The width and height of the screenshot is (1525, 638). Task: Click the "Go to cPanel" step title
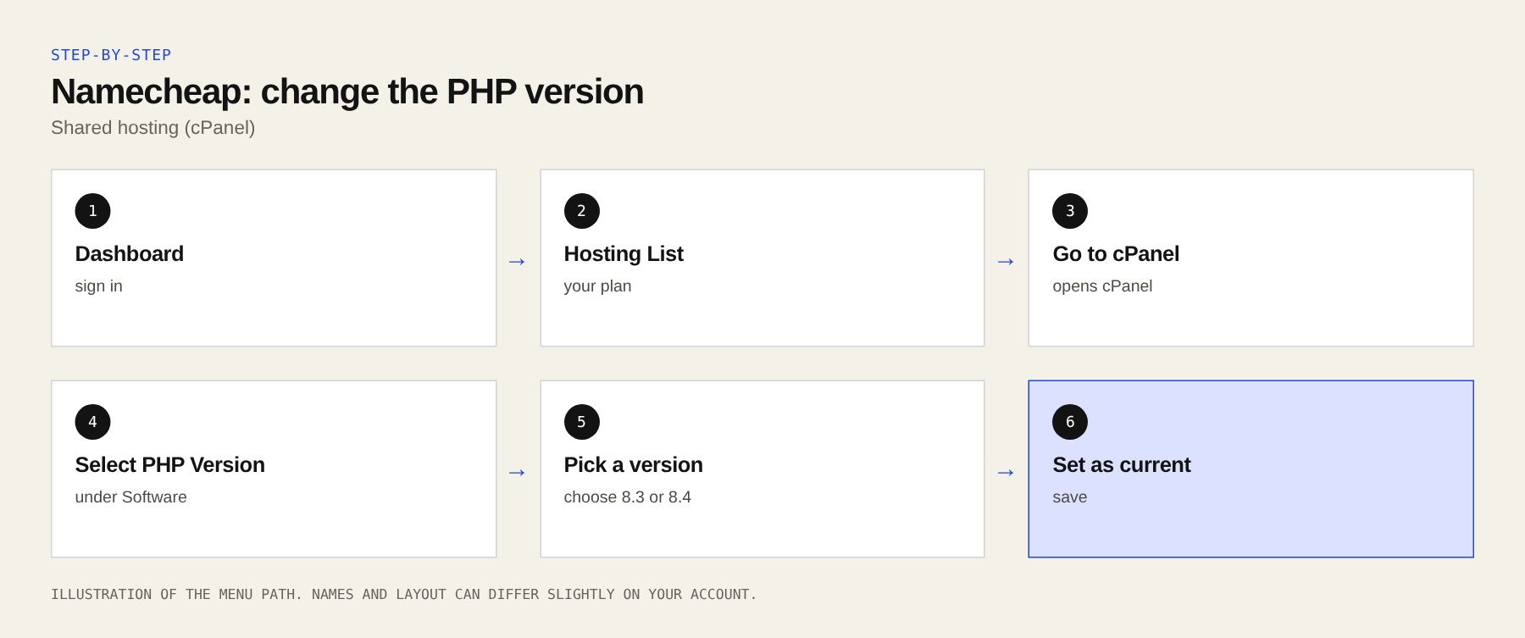coord(1116,254)
